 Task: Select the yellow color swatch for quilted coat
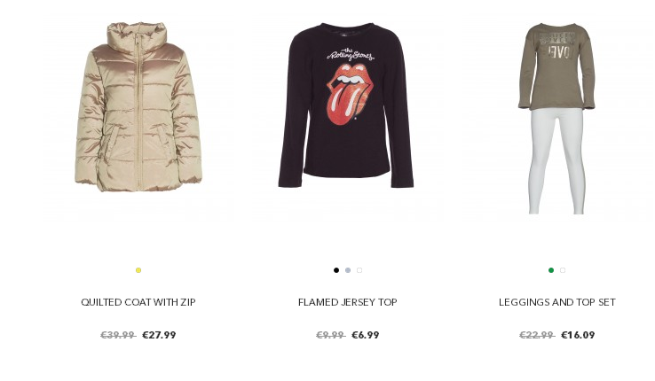(x=138, y=270)
